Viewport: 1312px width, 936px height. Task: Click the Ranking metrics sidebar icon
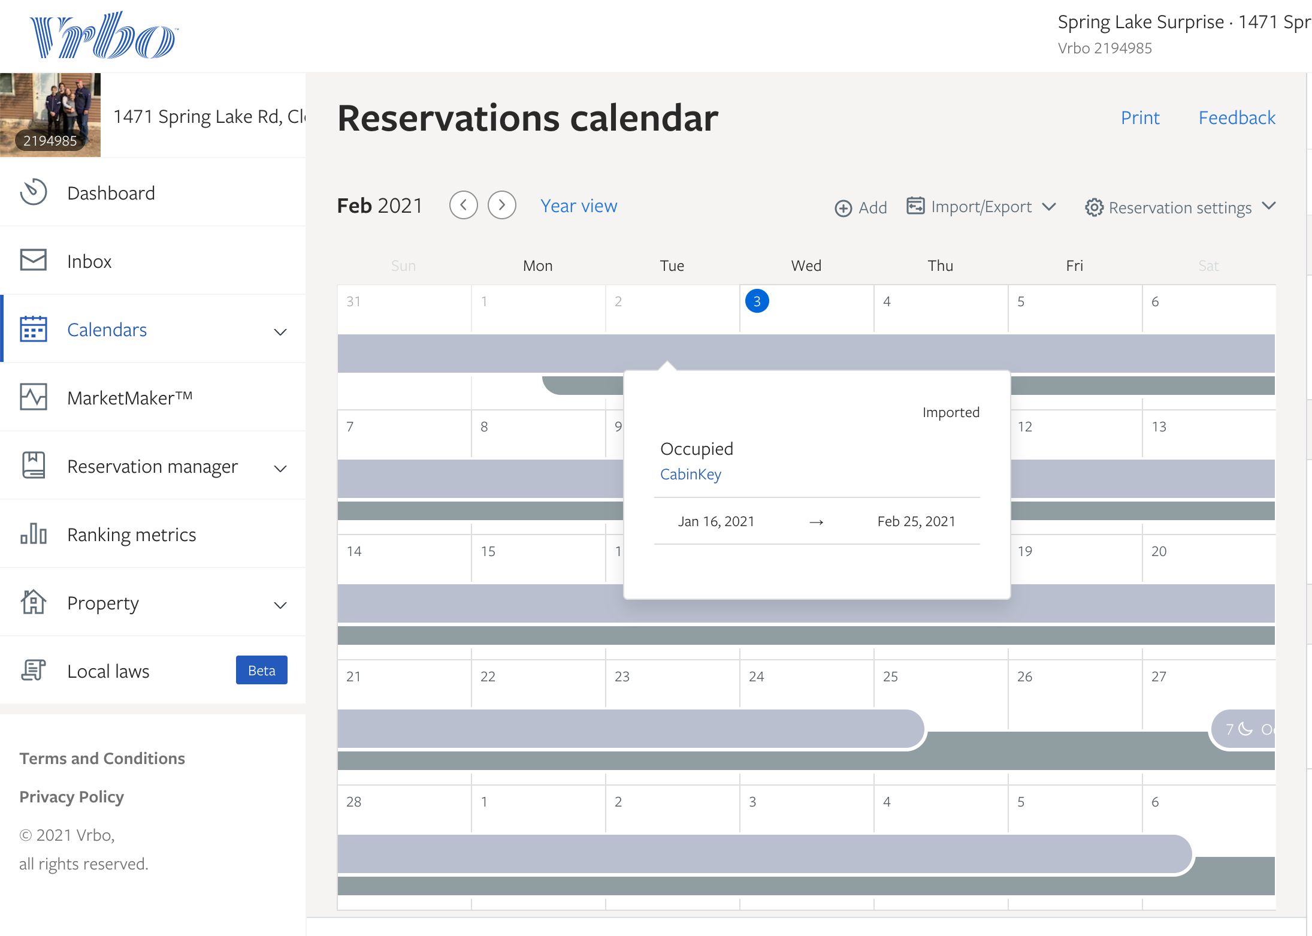[34, 534]
